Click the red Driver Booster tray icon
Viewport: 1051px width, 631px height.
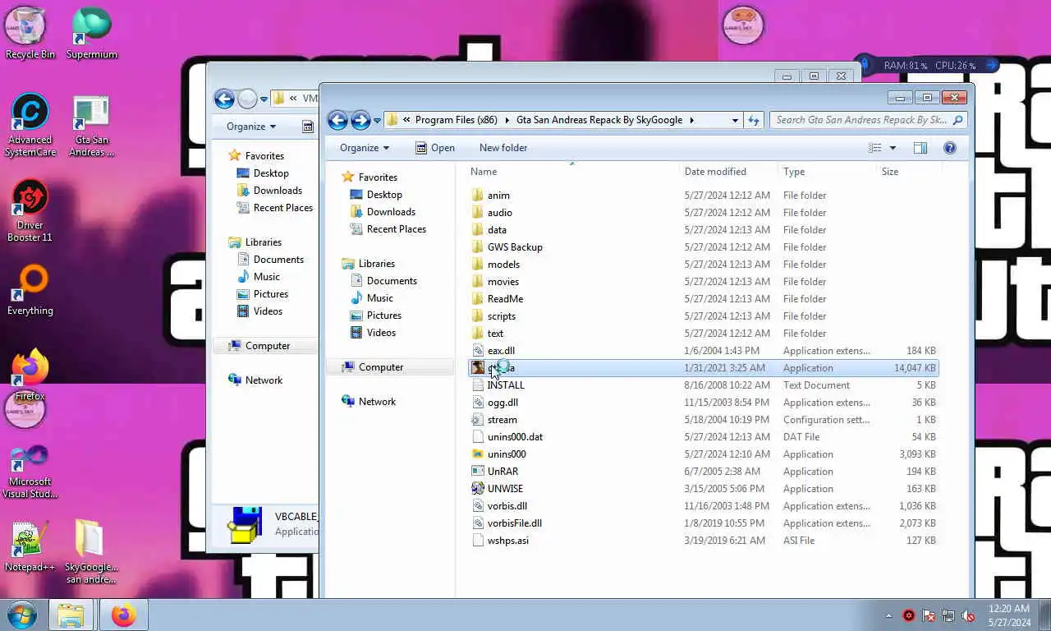(x=909, y=615)
